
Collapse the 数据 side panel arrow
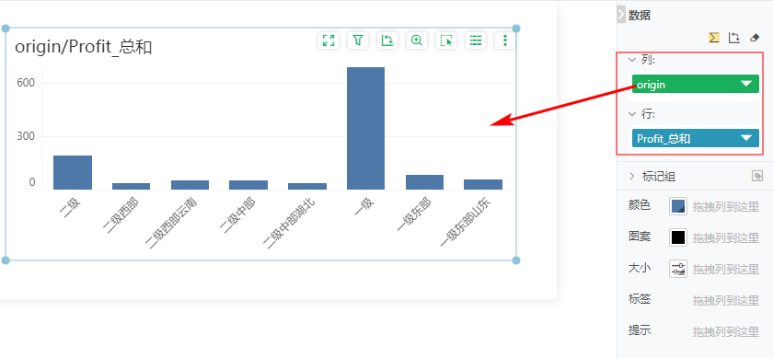(621, 15)
